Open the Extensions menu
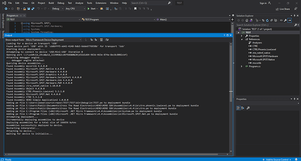The height and width of the screenshot is (161, 301). click(x=101, y=3)
